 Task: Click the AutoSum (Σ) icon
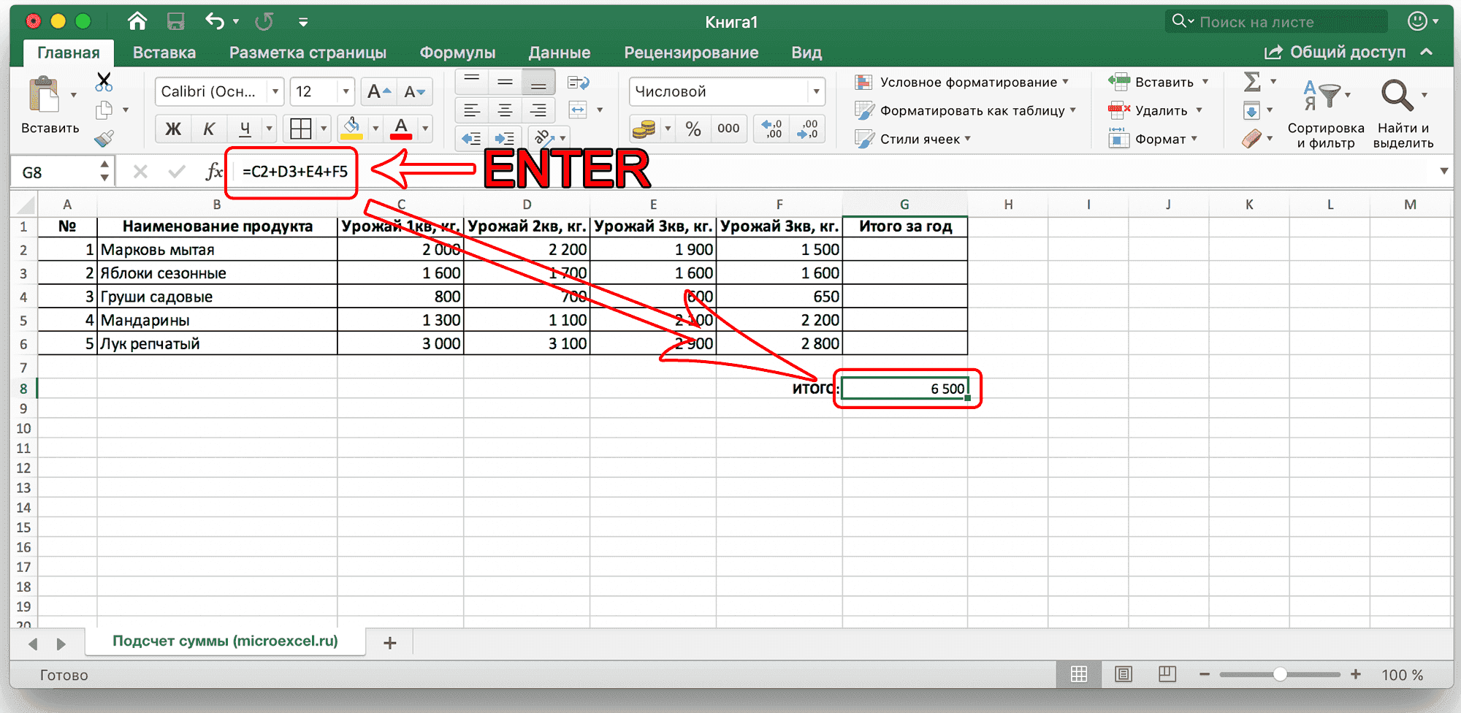tap(1252, 82)
